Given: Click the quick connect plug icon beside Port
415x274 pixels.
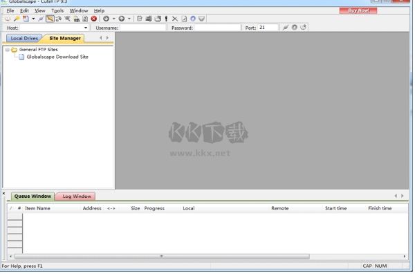Looking at the screenshot, I should pyautogui.click(x=285, y=28).
